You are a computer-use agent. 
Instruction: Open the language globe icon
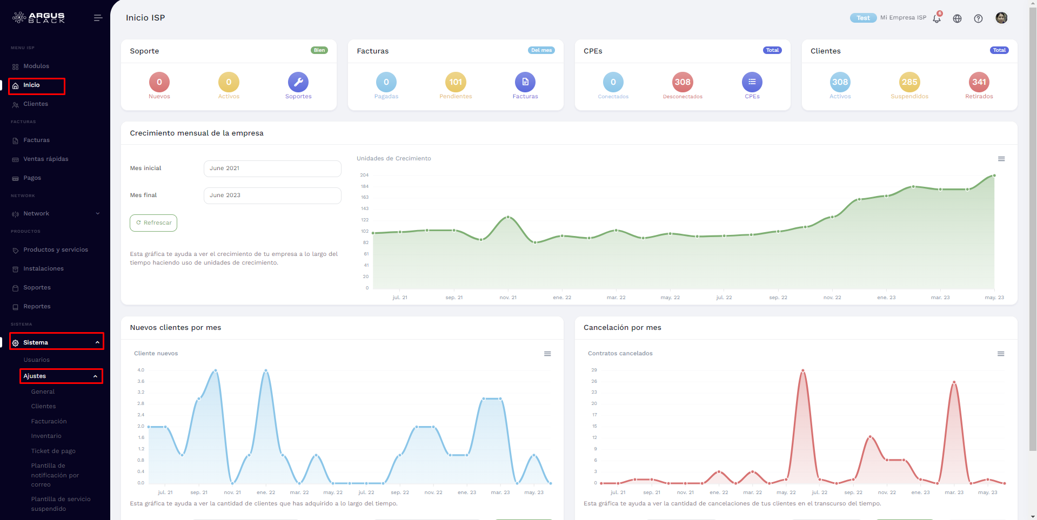coord(957,18)
